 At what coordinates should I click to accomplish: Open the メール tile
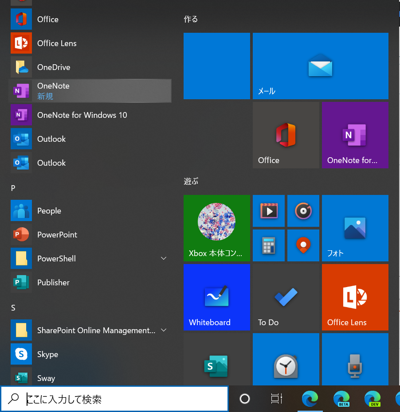(x=320, y=66)
